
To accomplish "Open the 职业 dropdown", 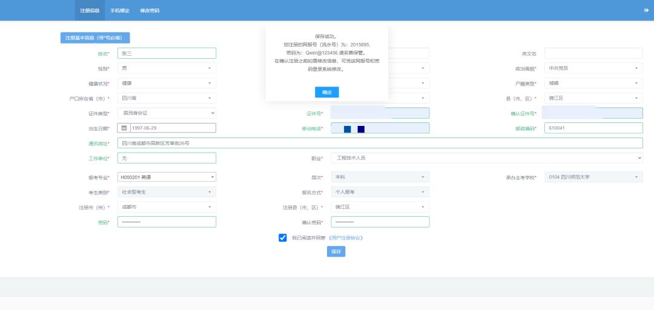I will pyautogui.click(x=486, y=158).
